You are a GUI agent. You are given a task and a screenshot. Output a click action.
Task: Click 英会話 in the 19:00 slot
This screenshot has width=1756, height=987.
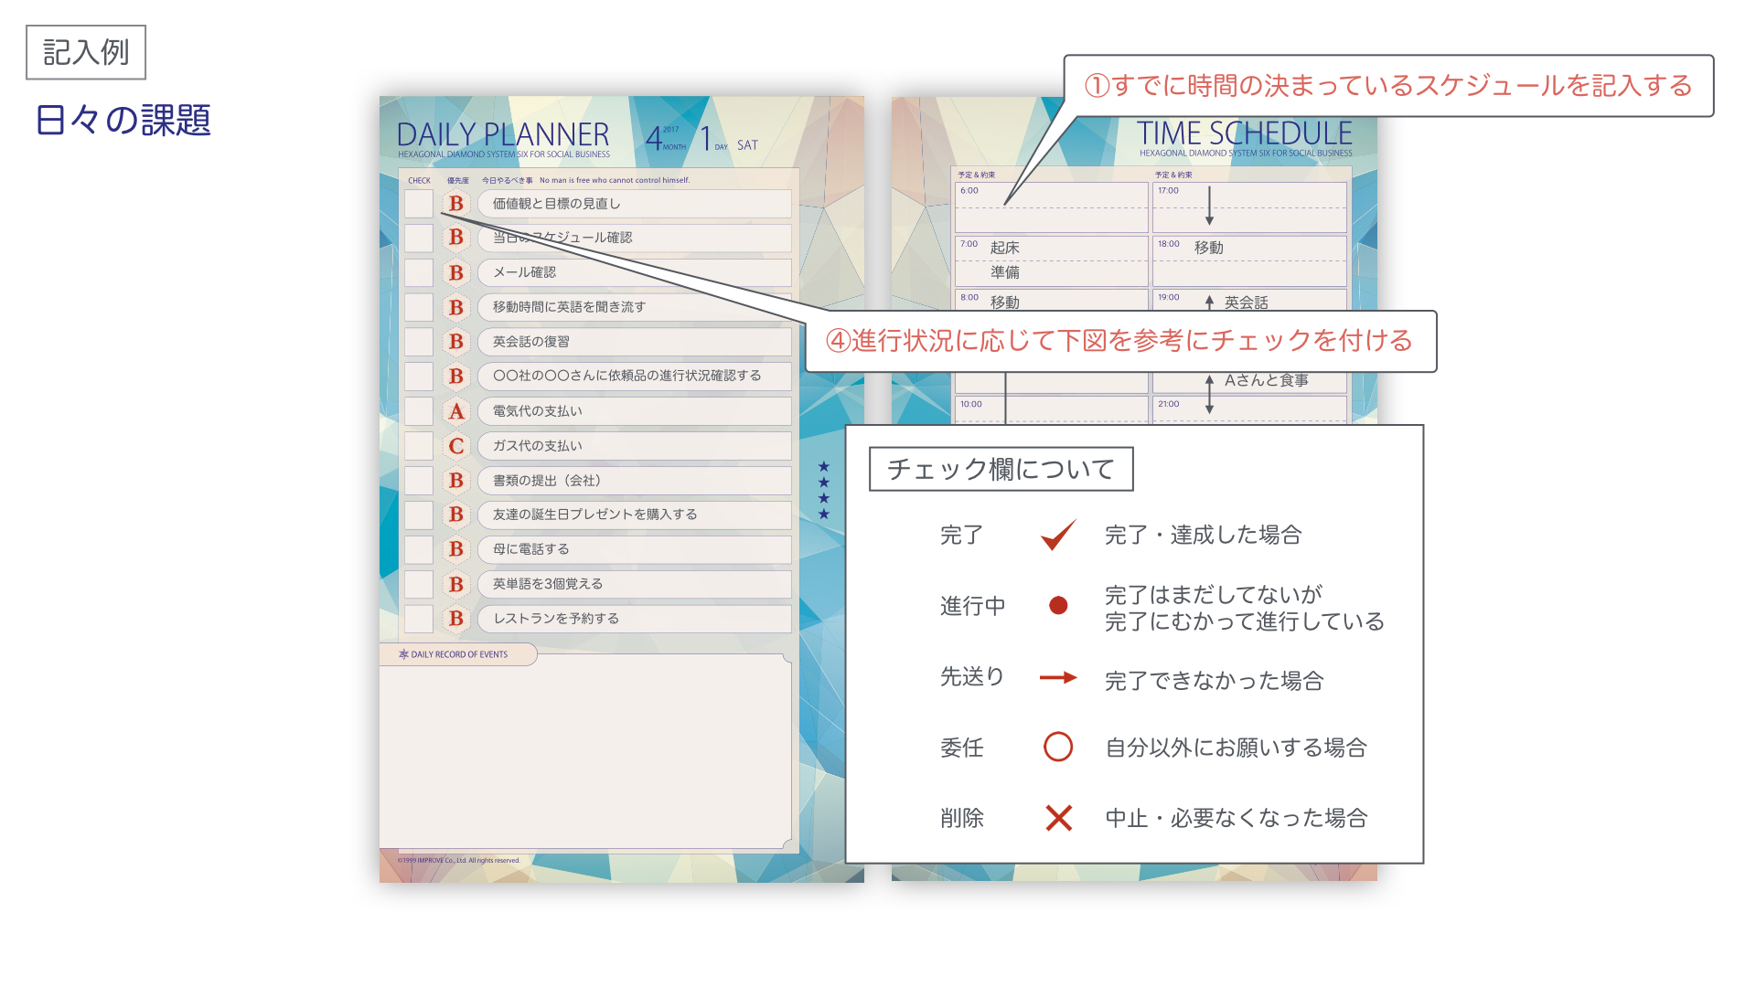coord(1247,302)
